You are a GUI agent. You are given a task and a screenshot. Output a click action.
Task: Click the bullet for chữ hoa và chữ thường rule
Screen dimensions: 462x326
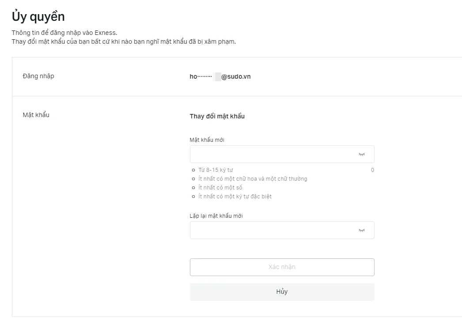click(x=193, y=179)
